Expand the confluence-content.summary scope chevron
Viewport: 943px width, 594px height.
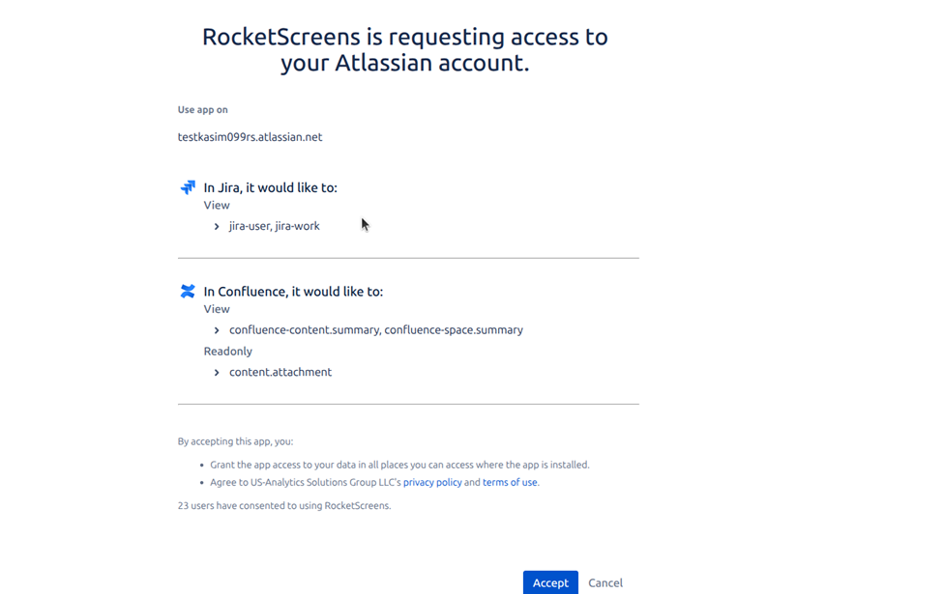tap(217, 330)
